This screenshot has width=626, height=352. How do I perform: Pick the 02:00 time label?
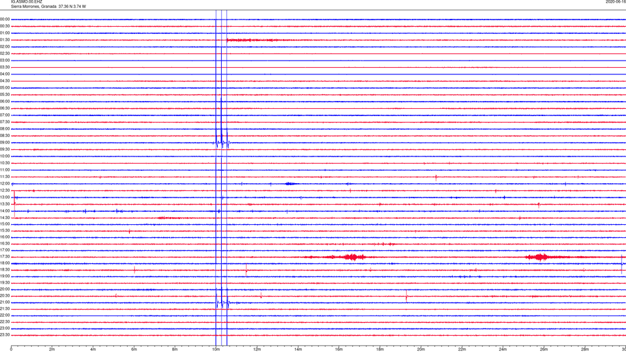5,47
